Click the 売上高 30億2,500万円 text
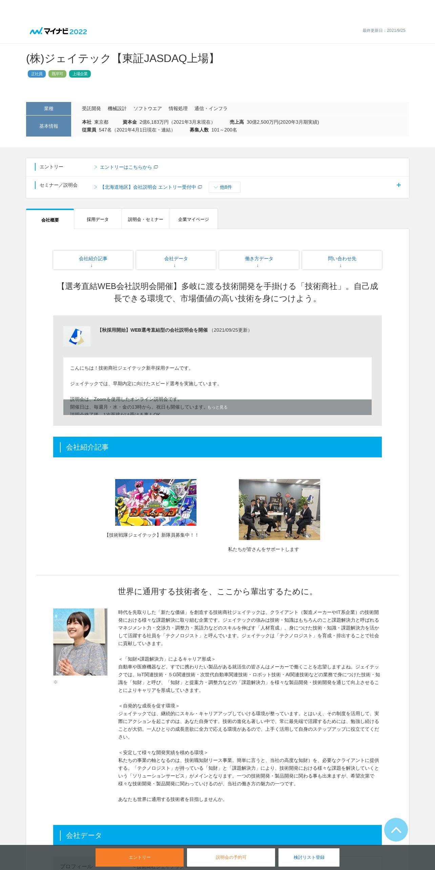Viewport: 435px width, 870px height. (274, 122)
